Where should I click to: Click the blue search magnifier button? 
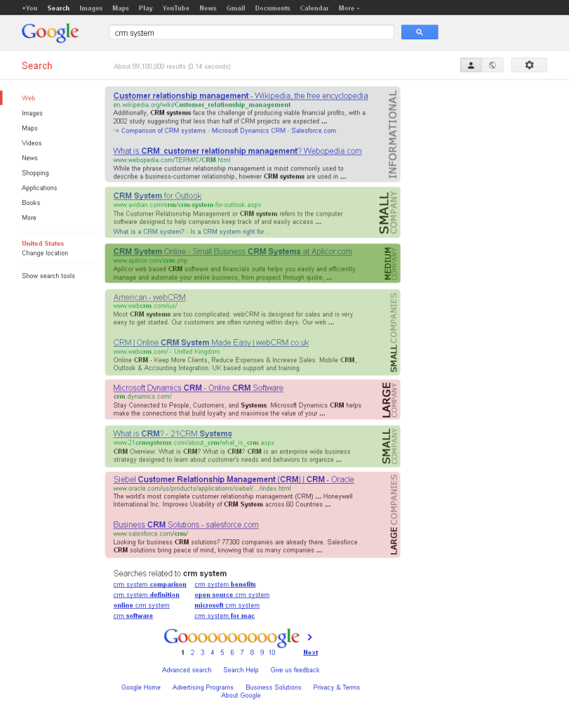419,32
